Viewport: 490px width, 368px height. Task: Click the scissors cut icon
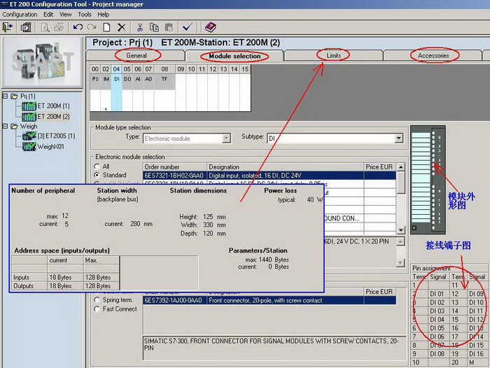coord(140,27)
